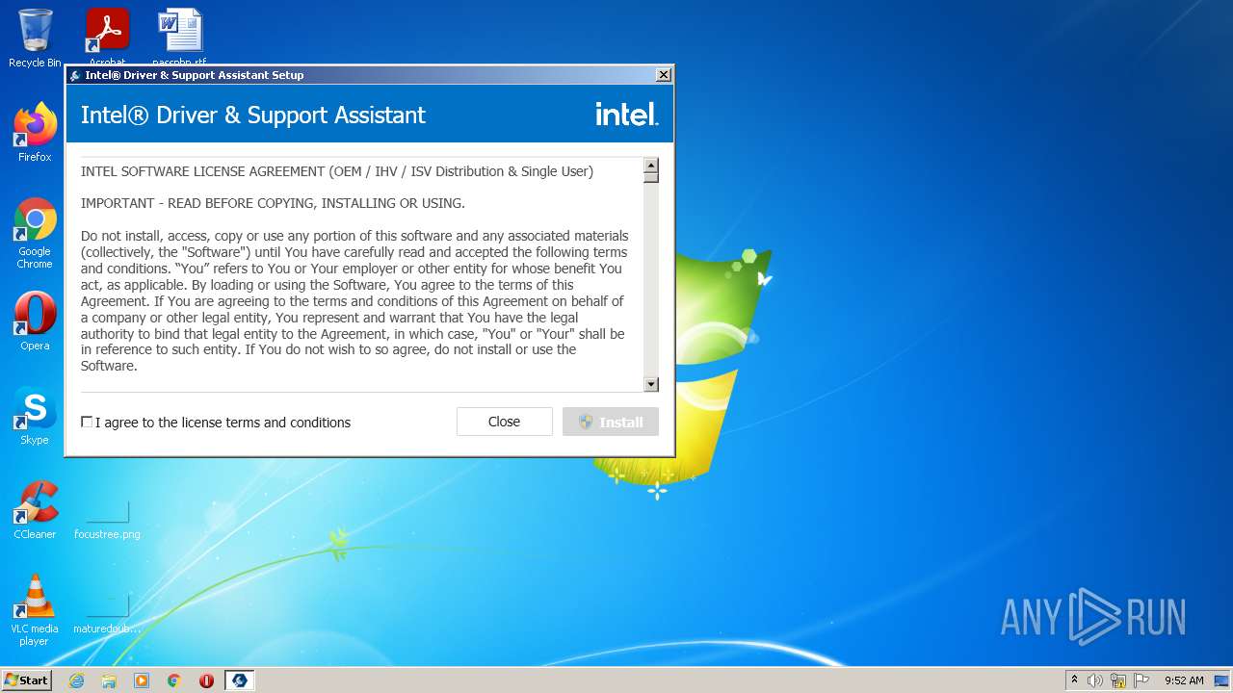Open VLC media player shortcut
This screenshot has width=1233, height=693.
pos(35,610)
